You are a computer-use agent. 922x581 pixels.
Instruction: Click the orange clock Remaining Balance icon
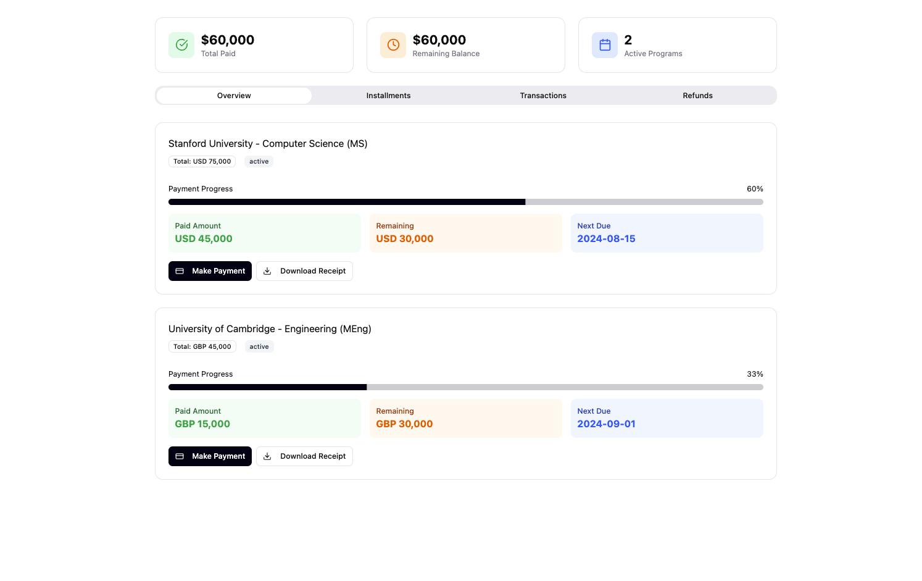pyautogui.click(x=393, y=45)
